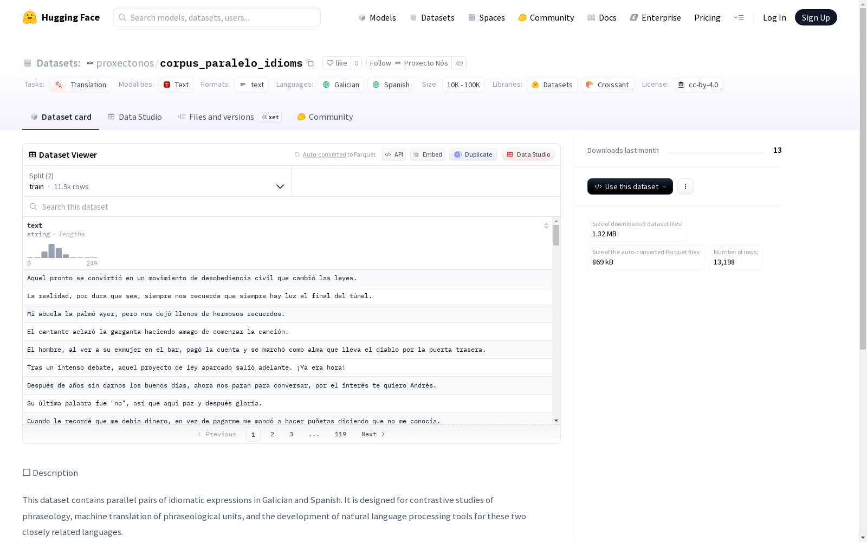Click the Sign Up button
867x542 pixels.
point(816,17)
